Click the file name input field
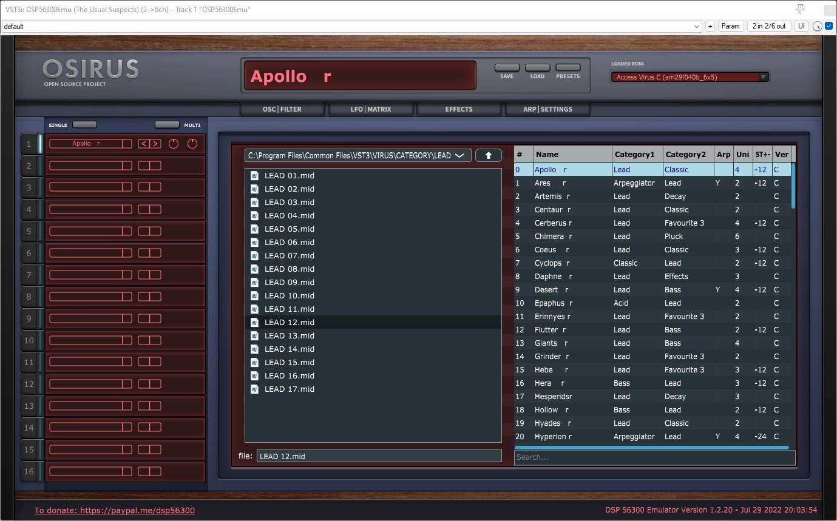This screenshot has width=837, height=521. [x=379, y=456]
